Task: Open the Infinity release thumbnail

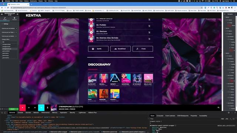Action: [x=115, y=78]
